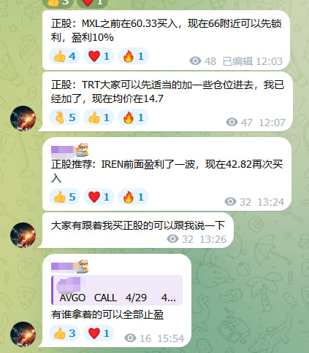Click fire reaction on MXL message
309x353 pixels.
[x=133, y=56]
